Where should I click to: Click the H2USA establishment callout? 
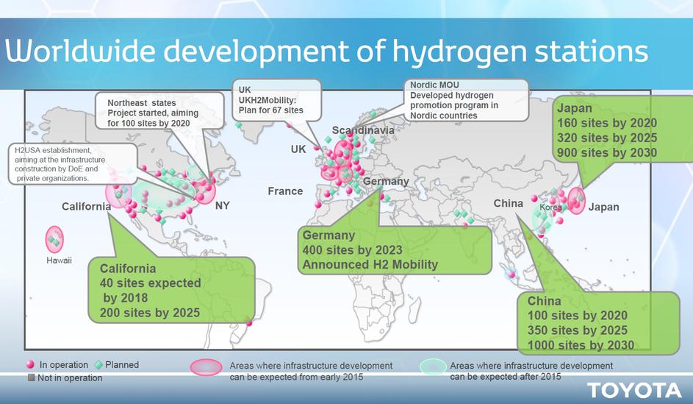pos(71,163)
